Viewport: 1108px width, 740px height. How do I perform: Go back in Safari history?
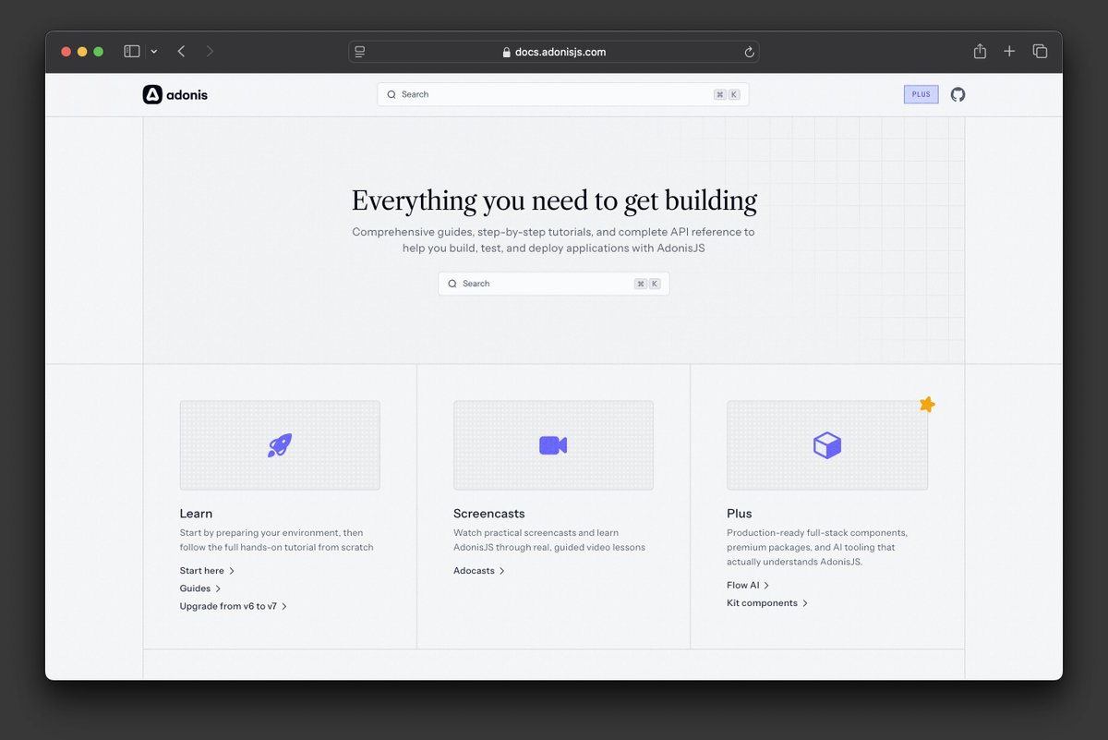[181, 52]
